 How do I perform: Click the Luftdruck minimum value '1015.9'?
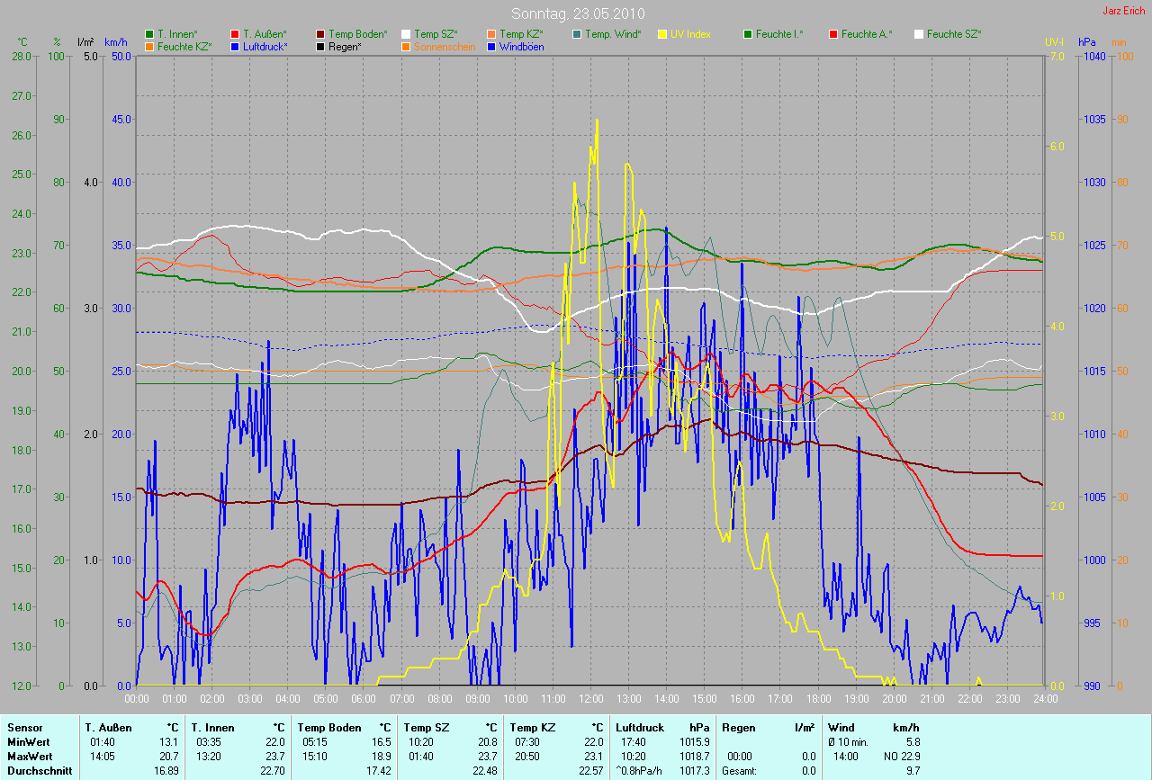(695, 742)
